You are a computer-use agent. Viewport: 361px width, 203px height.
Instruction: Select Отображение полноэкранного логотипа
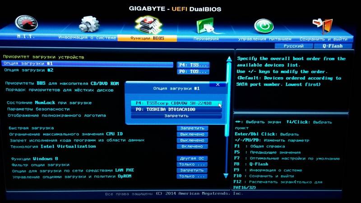pyautogui.click(x=57, y=115)
